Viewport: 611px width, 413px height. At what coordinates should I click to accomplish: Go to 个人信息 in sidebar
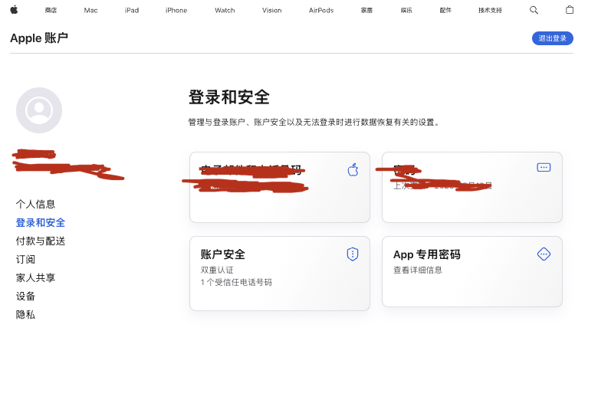click(35, 204)
